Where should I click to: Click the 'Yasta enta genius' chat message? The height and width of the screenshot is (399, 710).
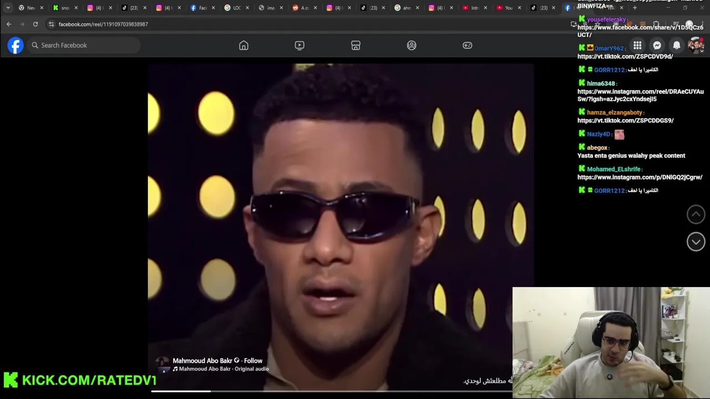coord(631,156)
